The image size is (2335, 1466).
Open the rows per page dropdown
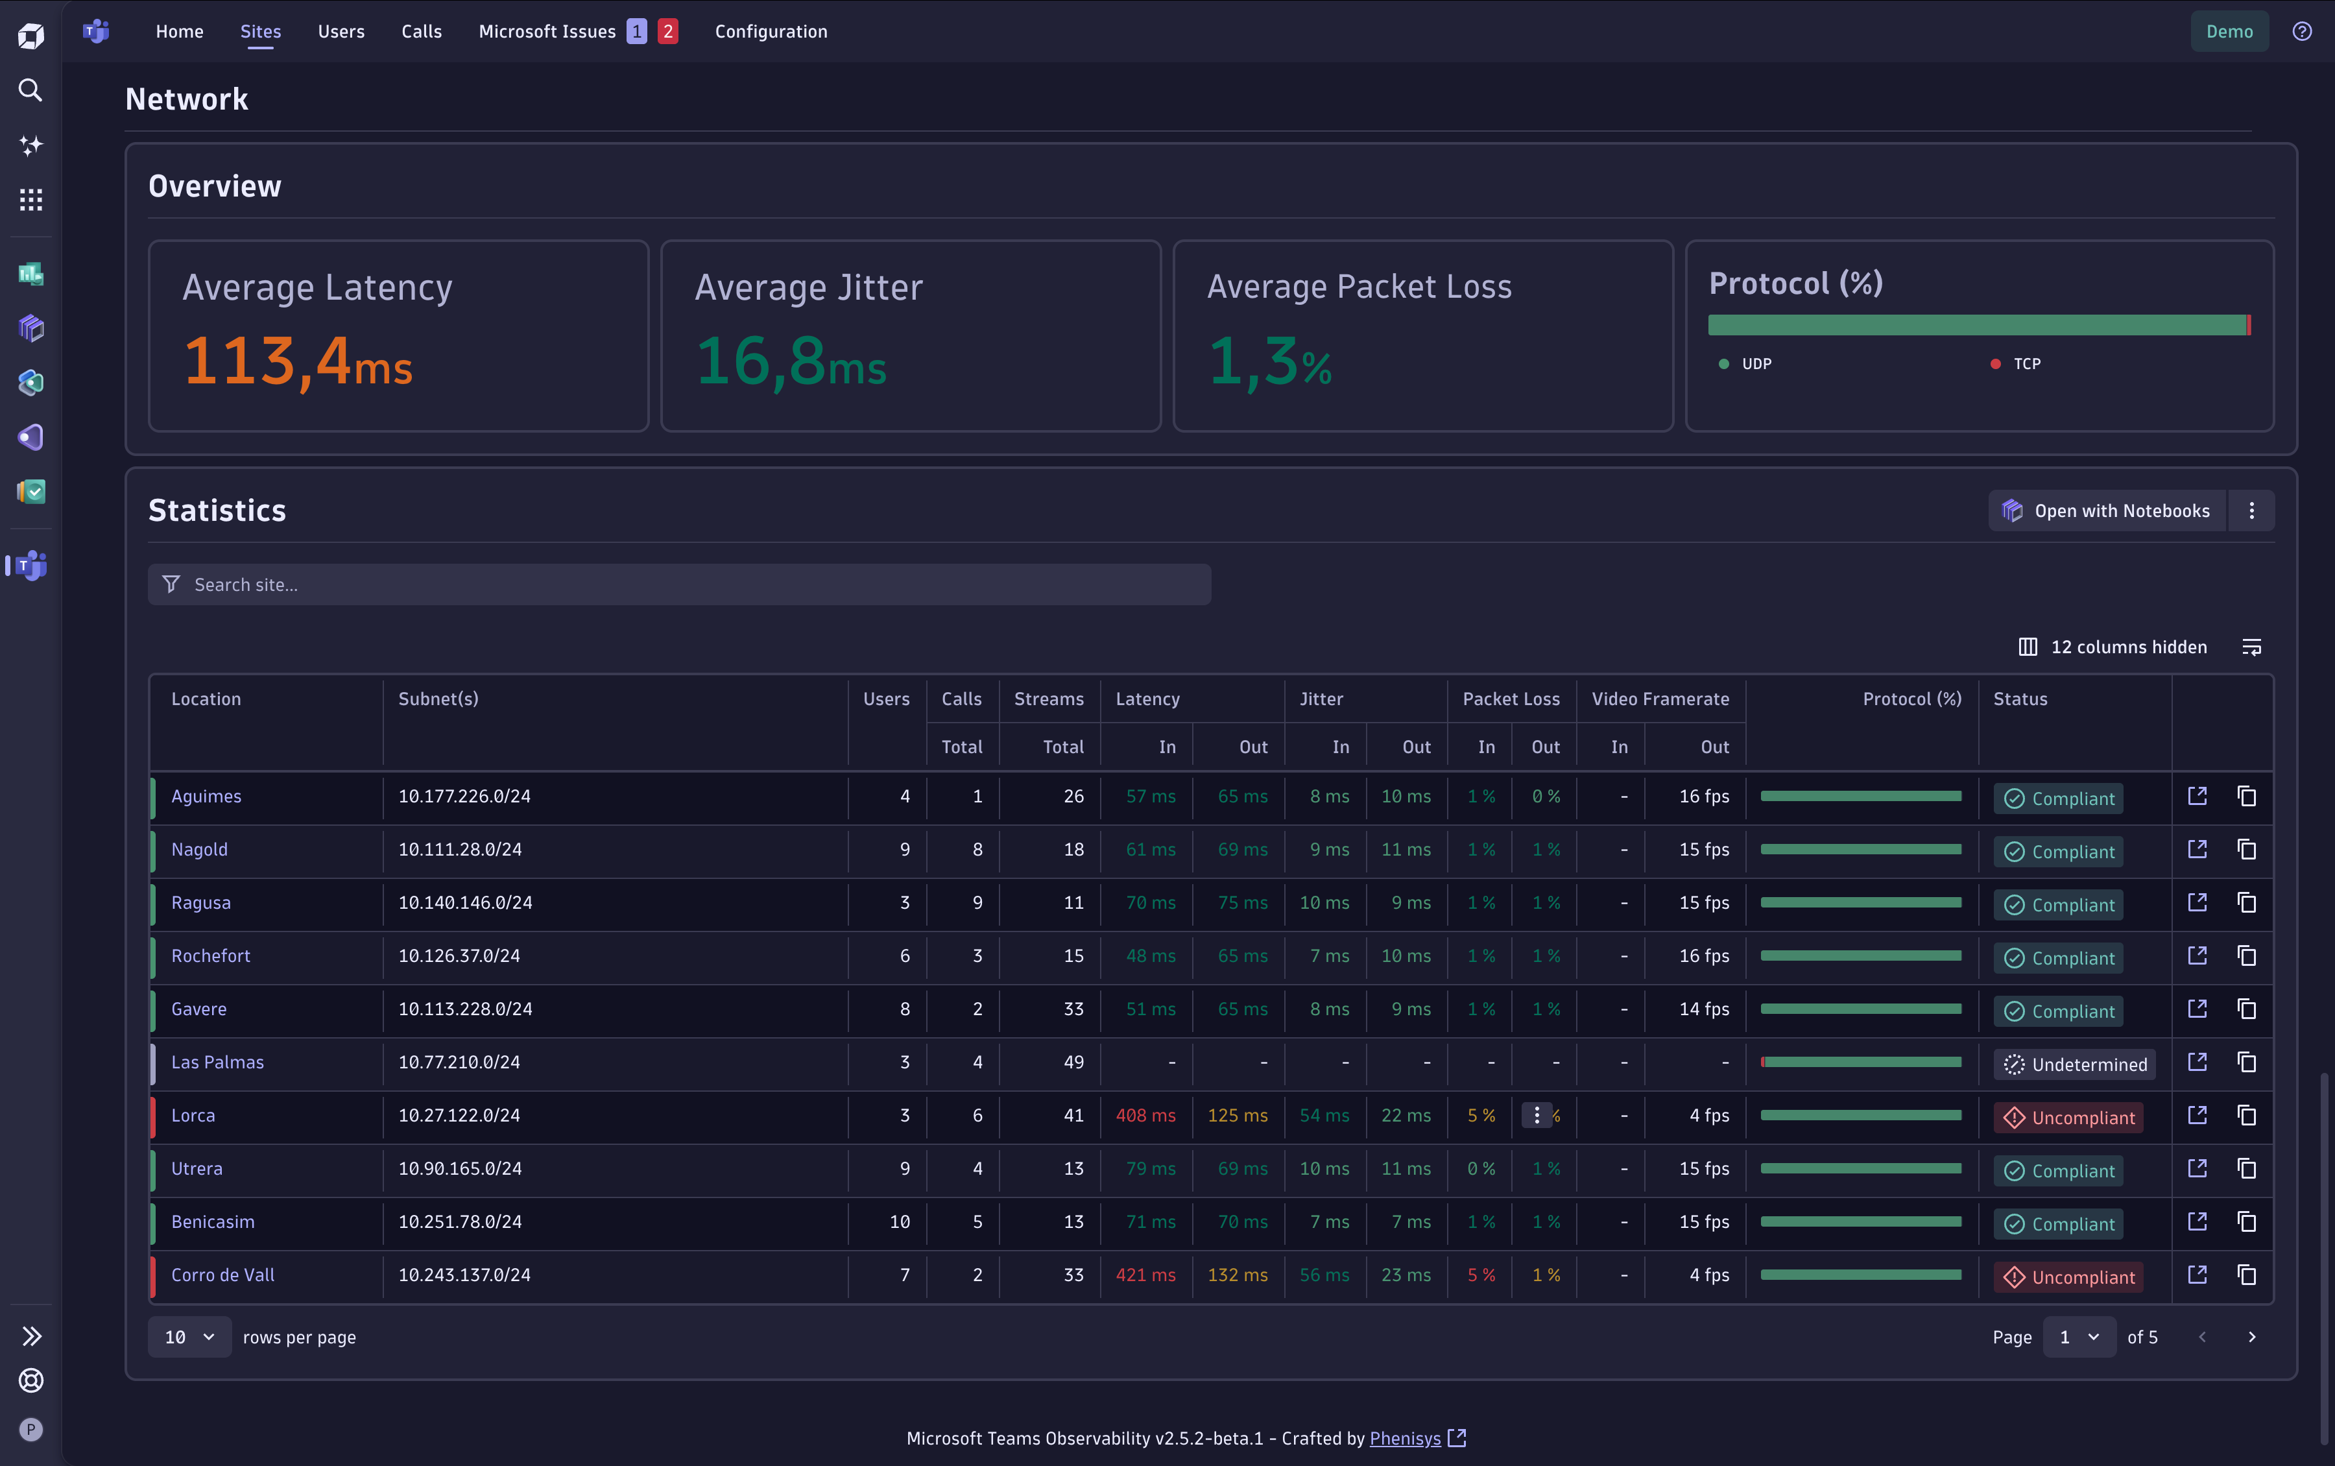[x=190, y=1336]
